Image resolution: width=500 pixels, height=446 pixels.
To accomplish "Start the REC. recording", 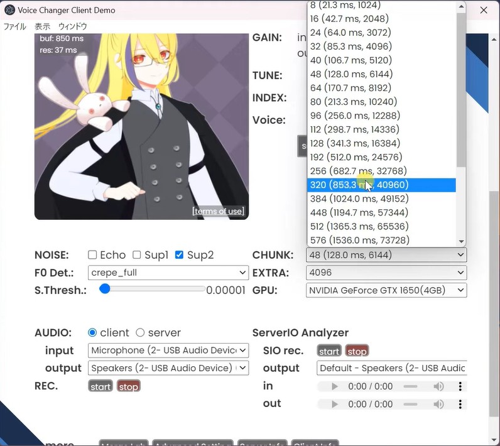I will tap(101, 386).
